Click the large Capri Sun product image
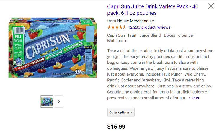Viewport: 217px width, 131px height. pos(53,48)
